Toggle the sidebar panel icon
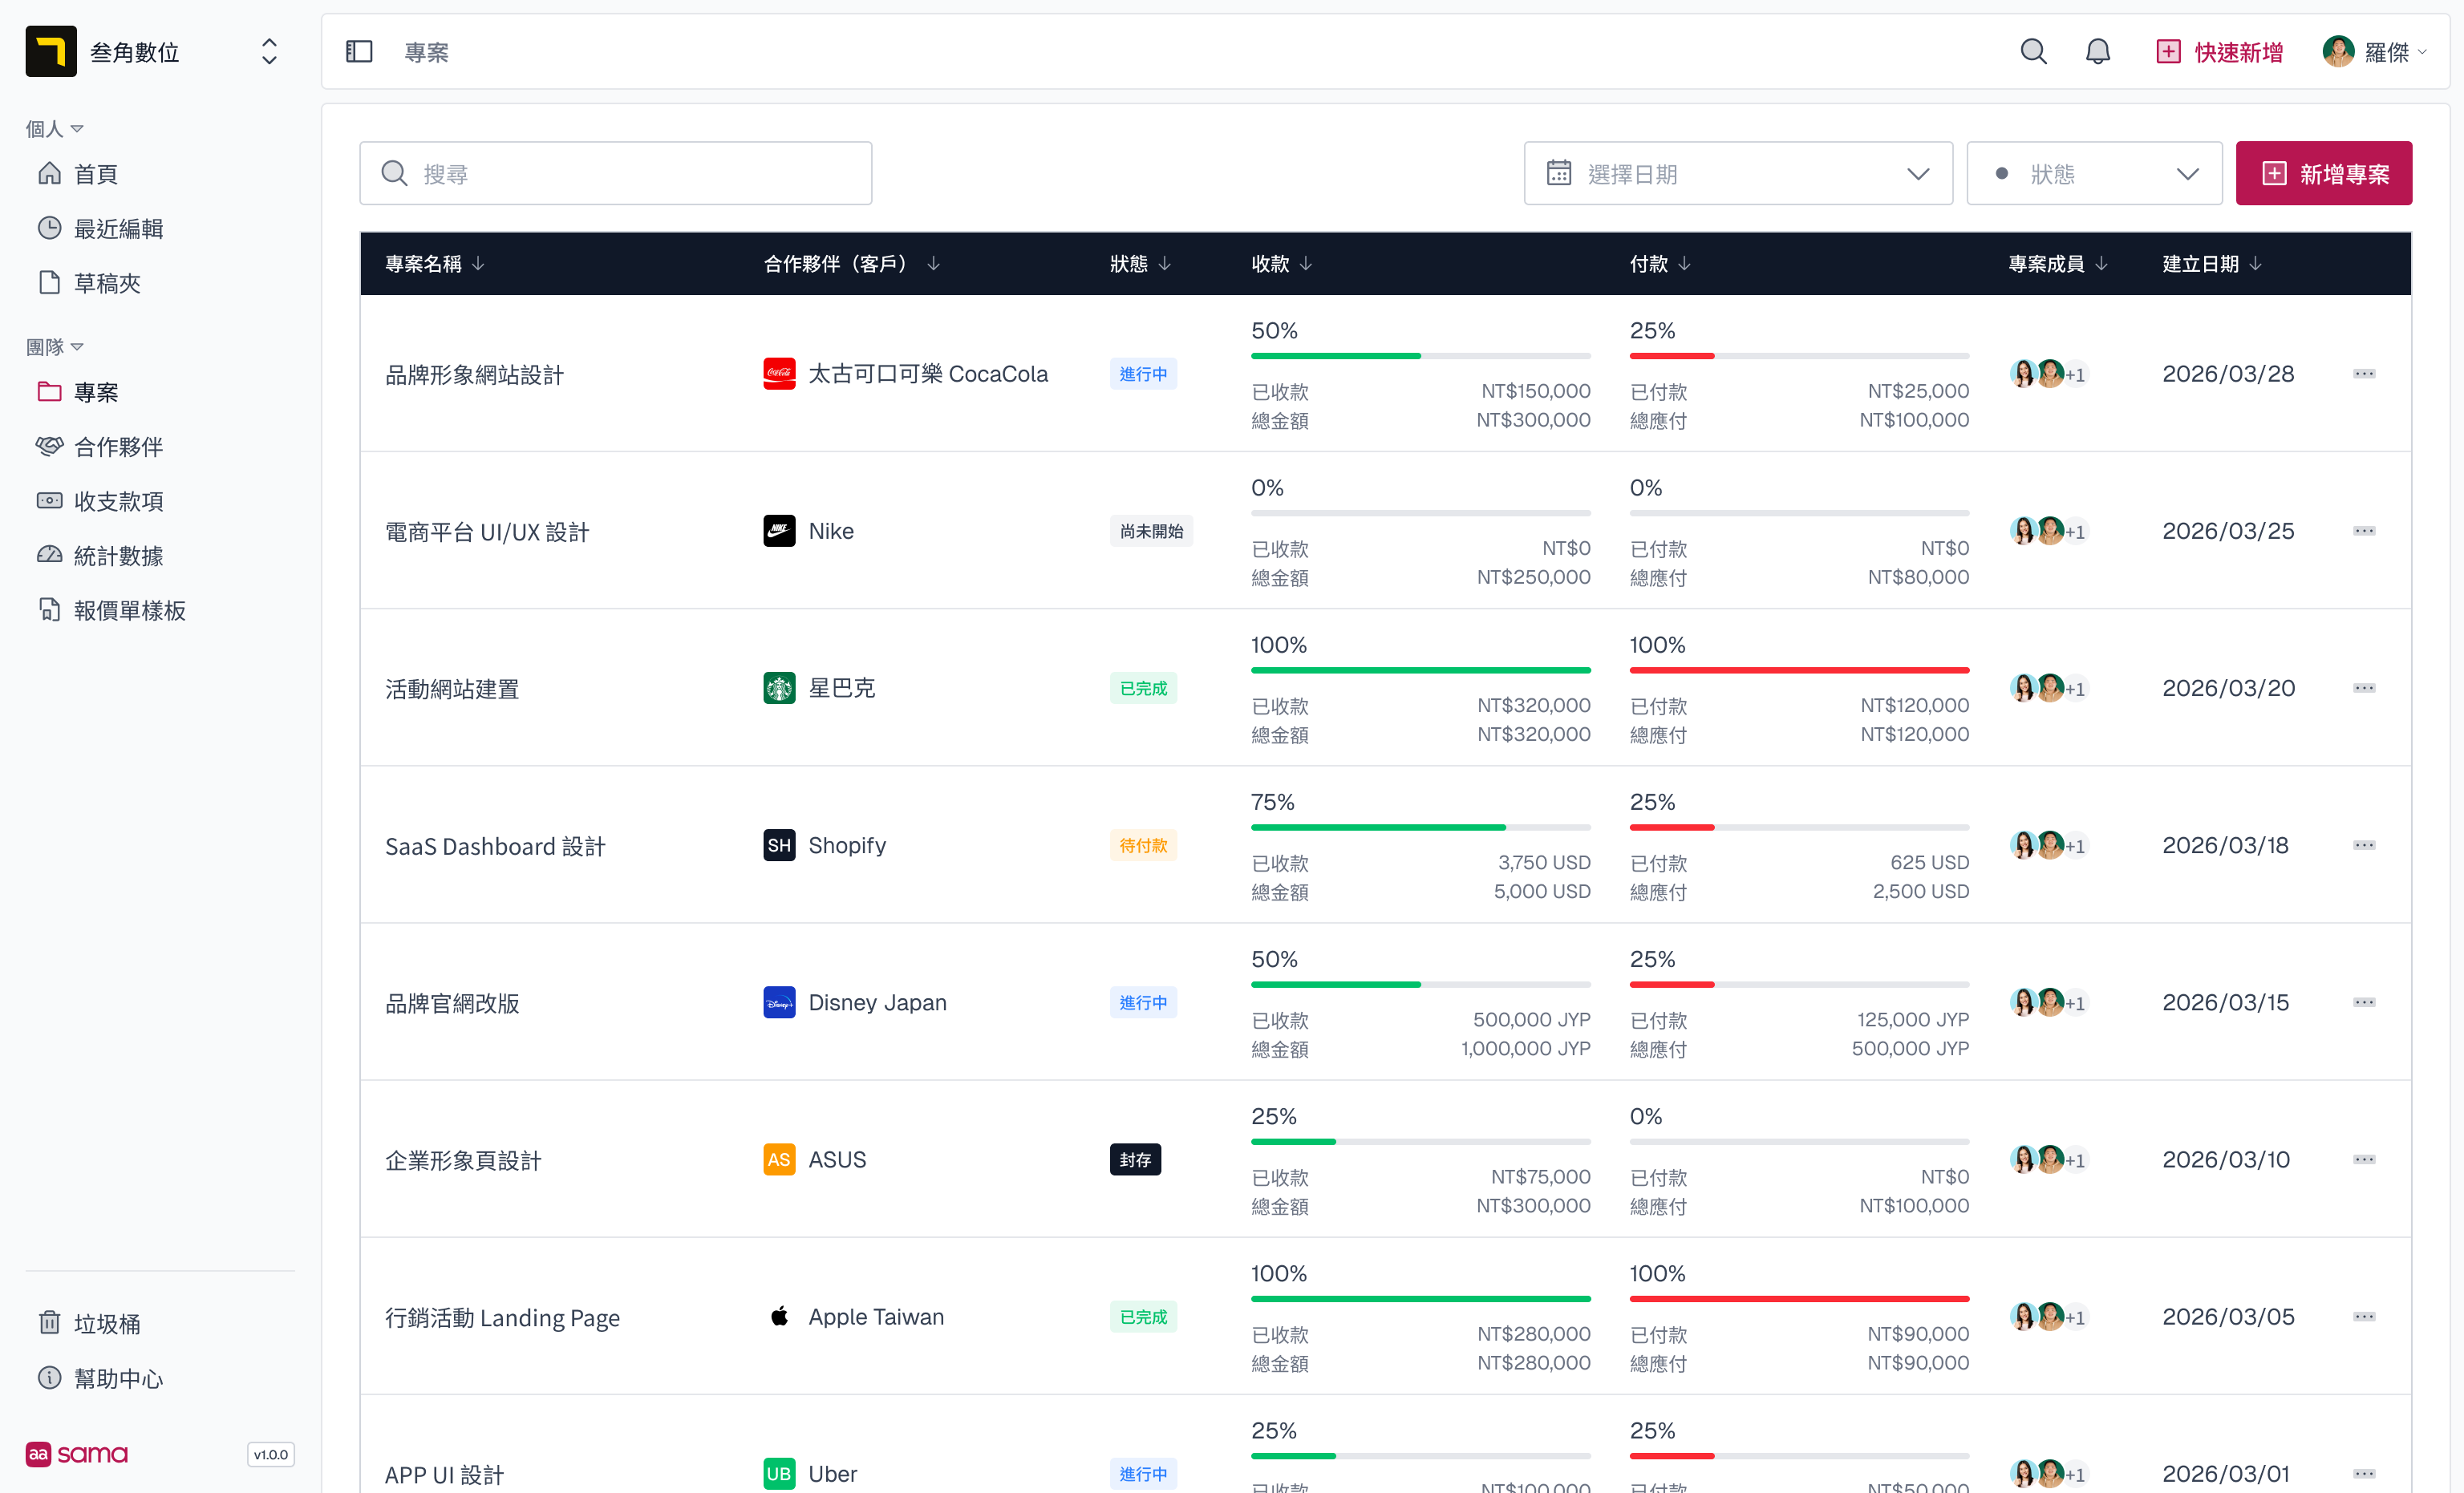This screenshot has height=1493, width=2464. click(x=359, y=52)
